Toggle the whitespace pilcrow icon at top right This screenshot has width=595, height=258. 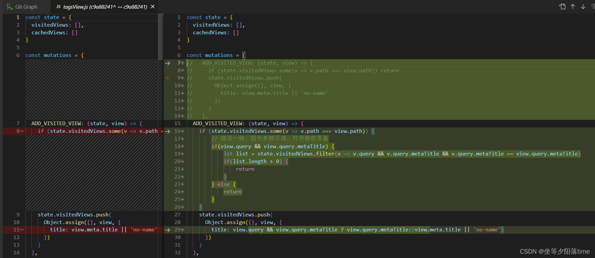coord(593,7)
